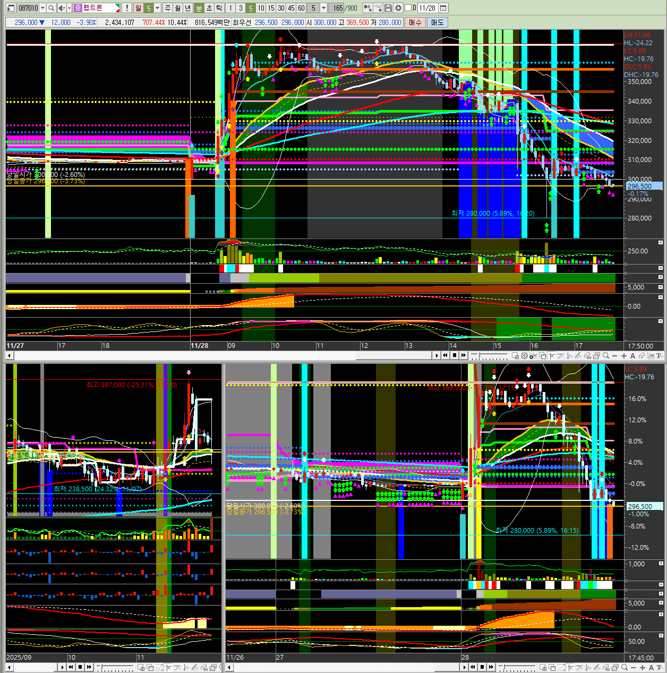The height and width of the screenshot is (673, 667).
Task: Adjust the speed slider in bottom-right chart toolbar
Action: 516,667
